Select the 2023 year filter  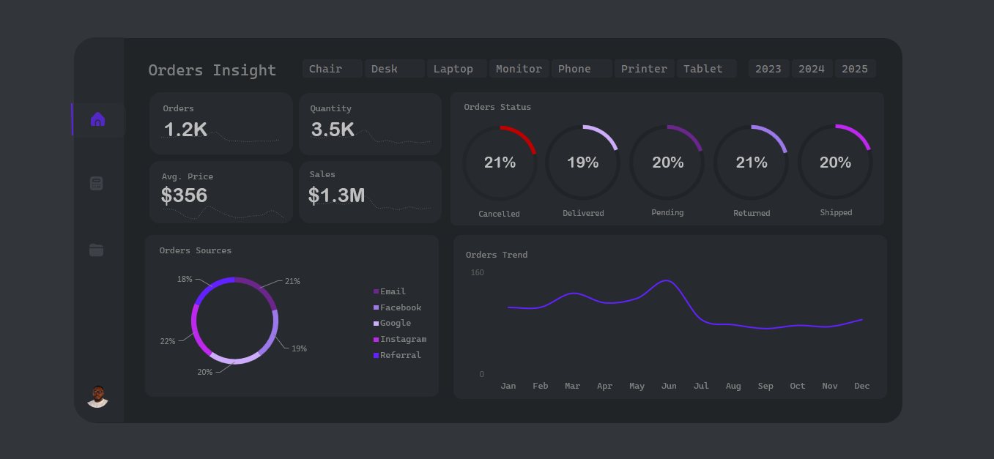tap(769, 69)
